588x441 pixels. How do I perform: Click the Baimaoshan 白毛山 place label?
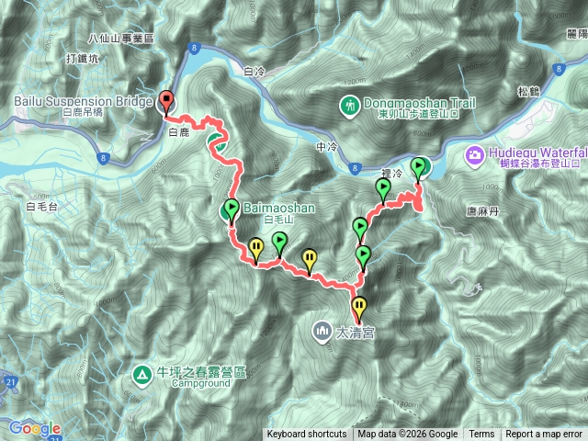pyautogui.click(x=278, y=213)
